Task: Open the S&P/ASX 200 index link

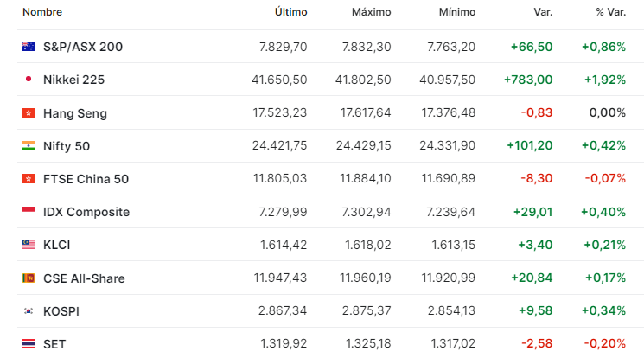Action: [x=83, y=47]
